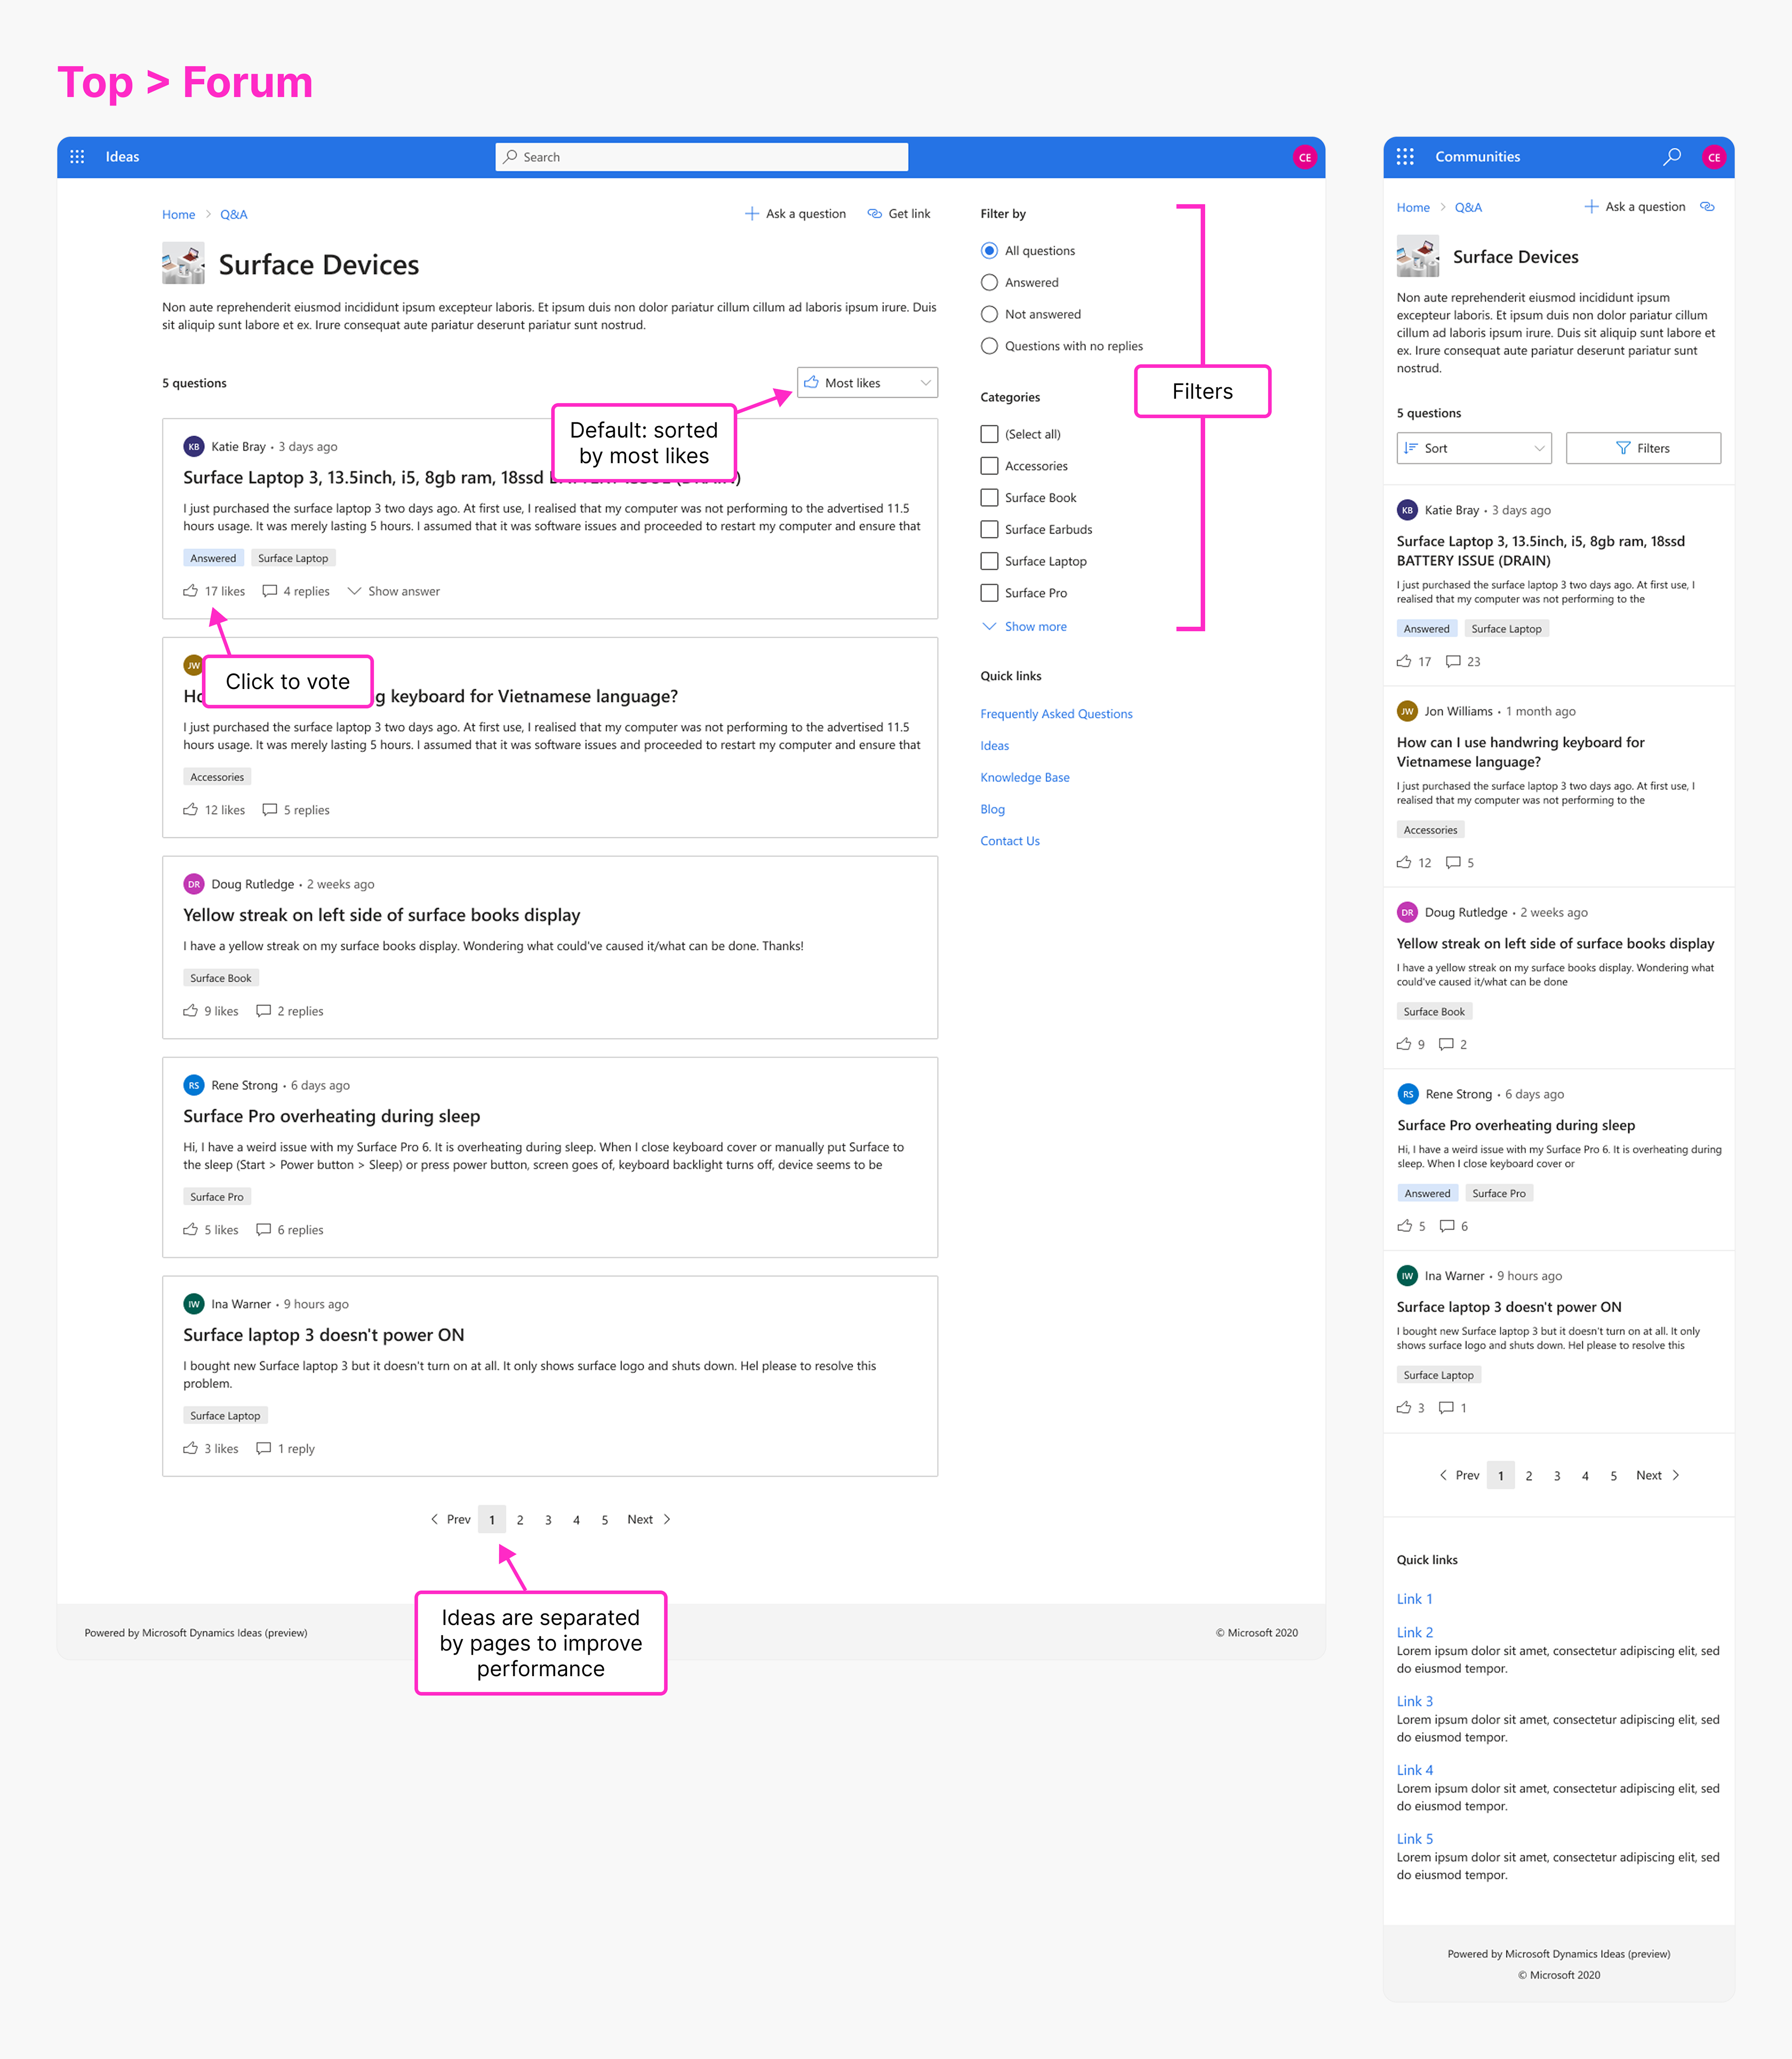Open Link 3 in mobile Quick links

(1414, 1701)
